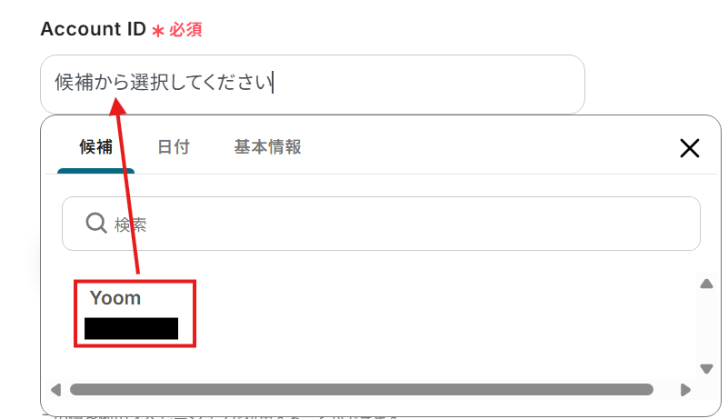
Task: Open the 日付 tab
Action: tap(174, 147)
